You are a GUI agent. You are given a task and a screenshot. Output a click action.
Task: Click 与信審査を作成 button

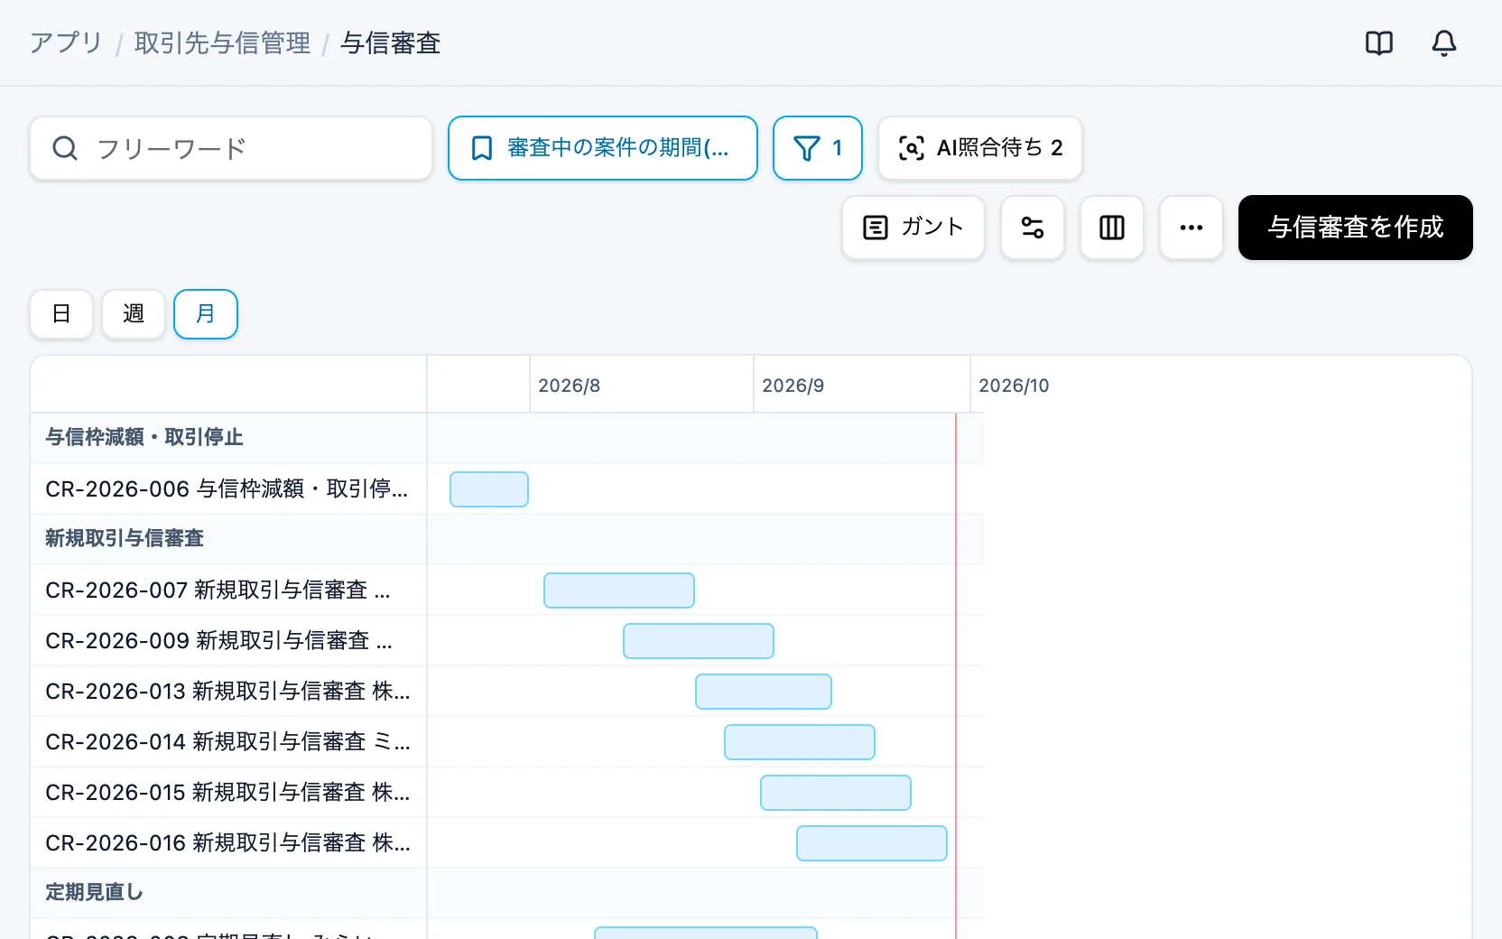click(x=1356, y=228)
